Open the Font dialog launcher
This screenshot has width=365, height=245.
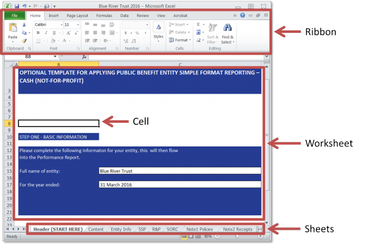(x=78, y=49)
